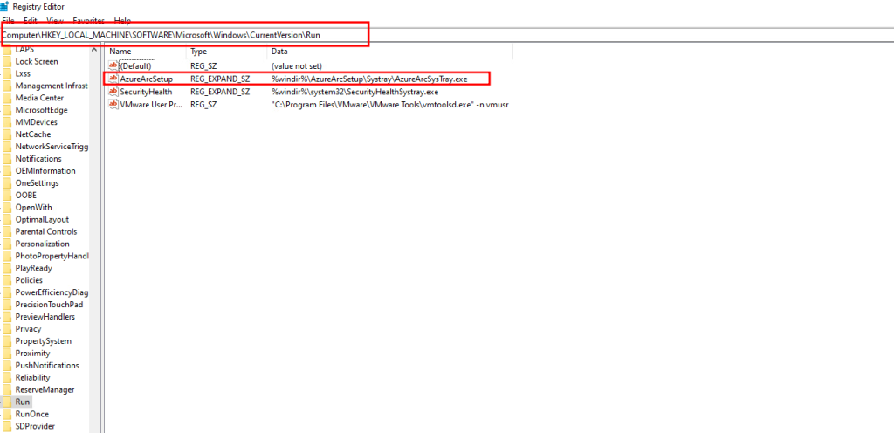
Task: Sort values by the Name column header
Action: [120, 52]
